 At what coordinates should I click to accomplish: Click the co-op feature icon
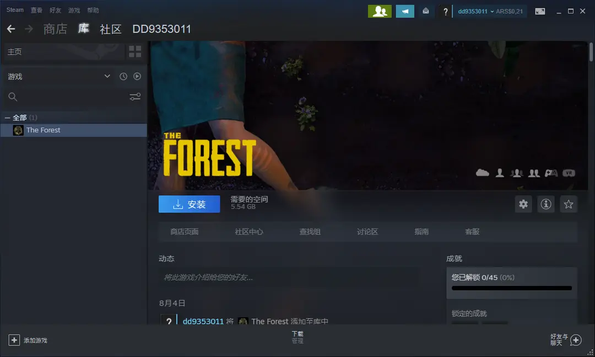(534, 173)
